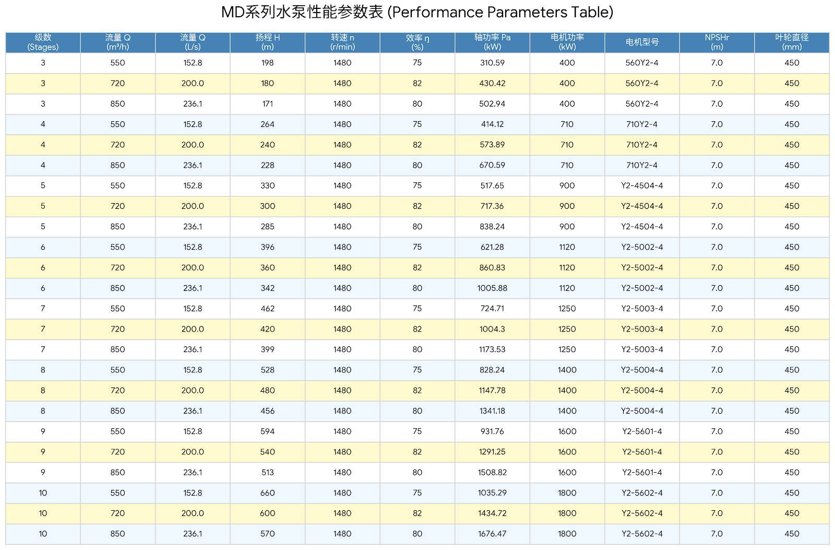
Task: Select the cell showing '502.94'
Action: (492, 104)
